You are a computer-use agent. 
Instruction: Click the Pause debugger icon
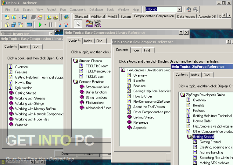coord(51,25)
